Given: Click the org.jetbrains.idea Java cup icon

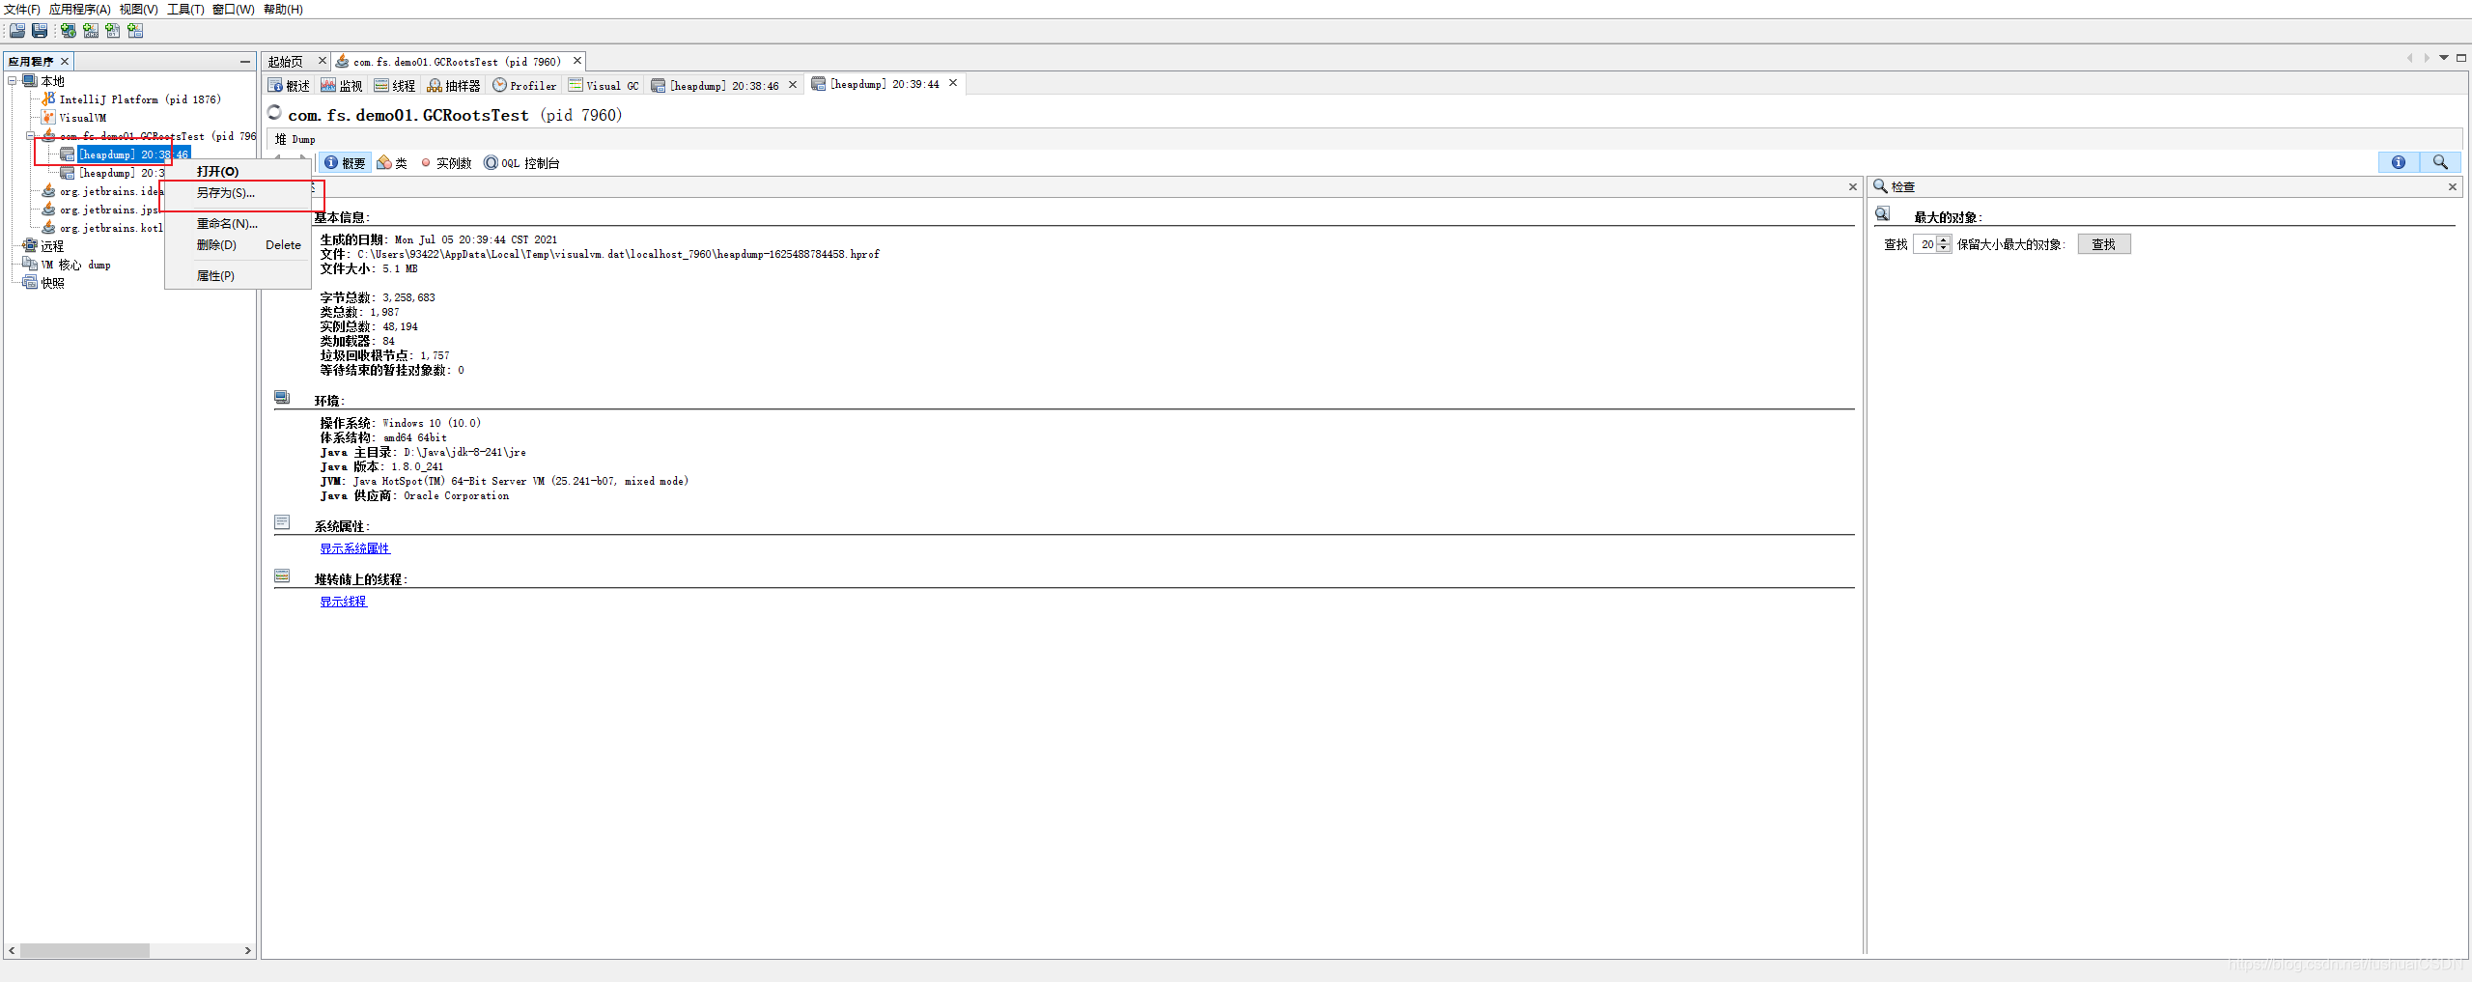Looking at the screenshot, I should pos(48,191).
